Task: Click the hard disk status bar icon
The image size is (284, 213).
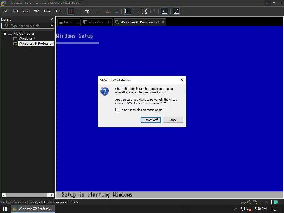Action: (x=244, y=202)
